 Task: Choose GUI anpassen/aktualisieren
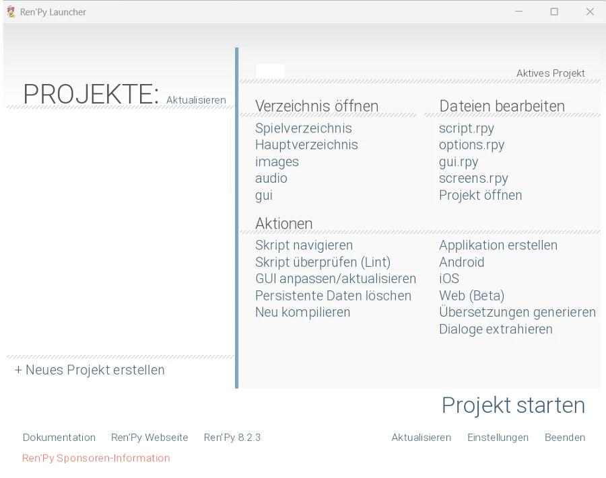[335, 278]
